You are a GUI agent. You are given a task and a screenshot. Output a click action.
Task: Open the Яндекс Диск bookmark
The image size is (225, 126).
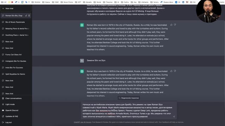(167, 2)
